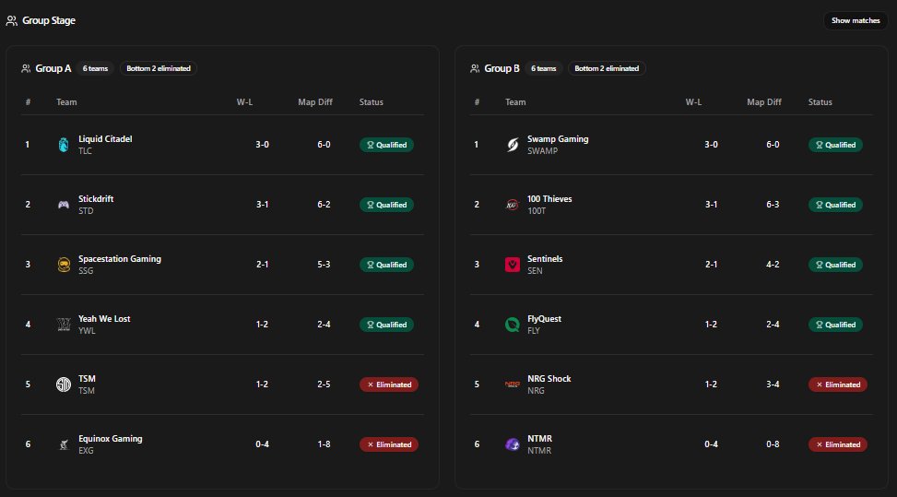
Task: Click Group B 'Bottom 2 eliminated' pill
Action: coord(607,68)
